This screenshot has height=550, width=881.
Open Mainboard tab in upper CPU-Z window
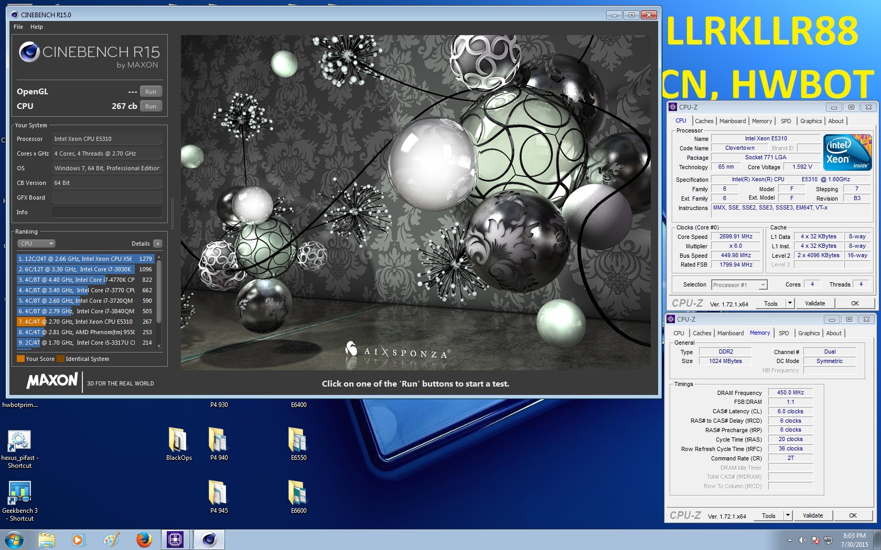point(732,121)
